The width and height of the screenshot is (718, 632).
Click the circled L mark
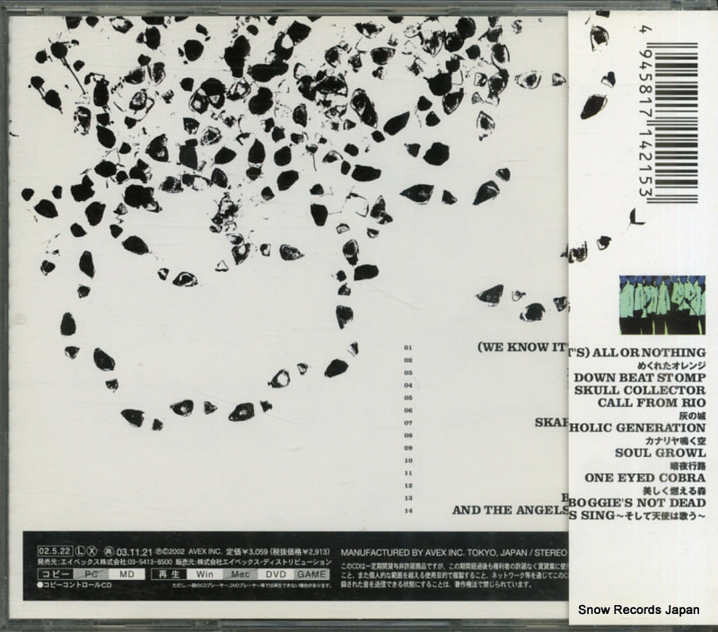click(80, 549)
